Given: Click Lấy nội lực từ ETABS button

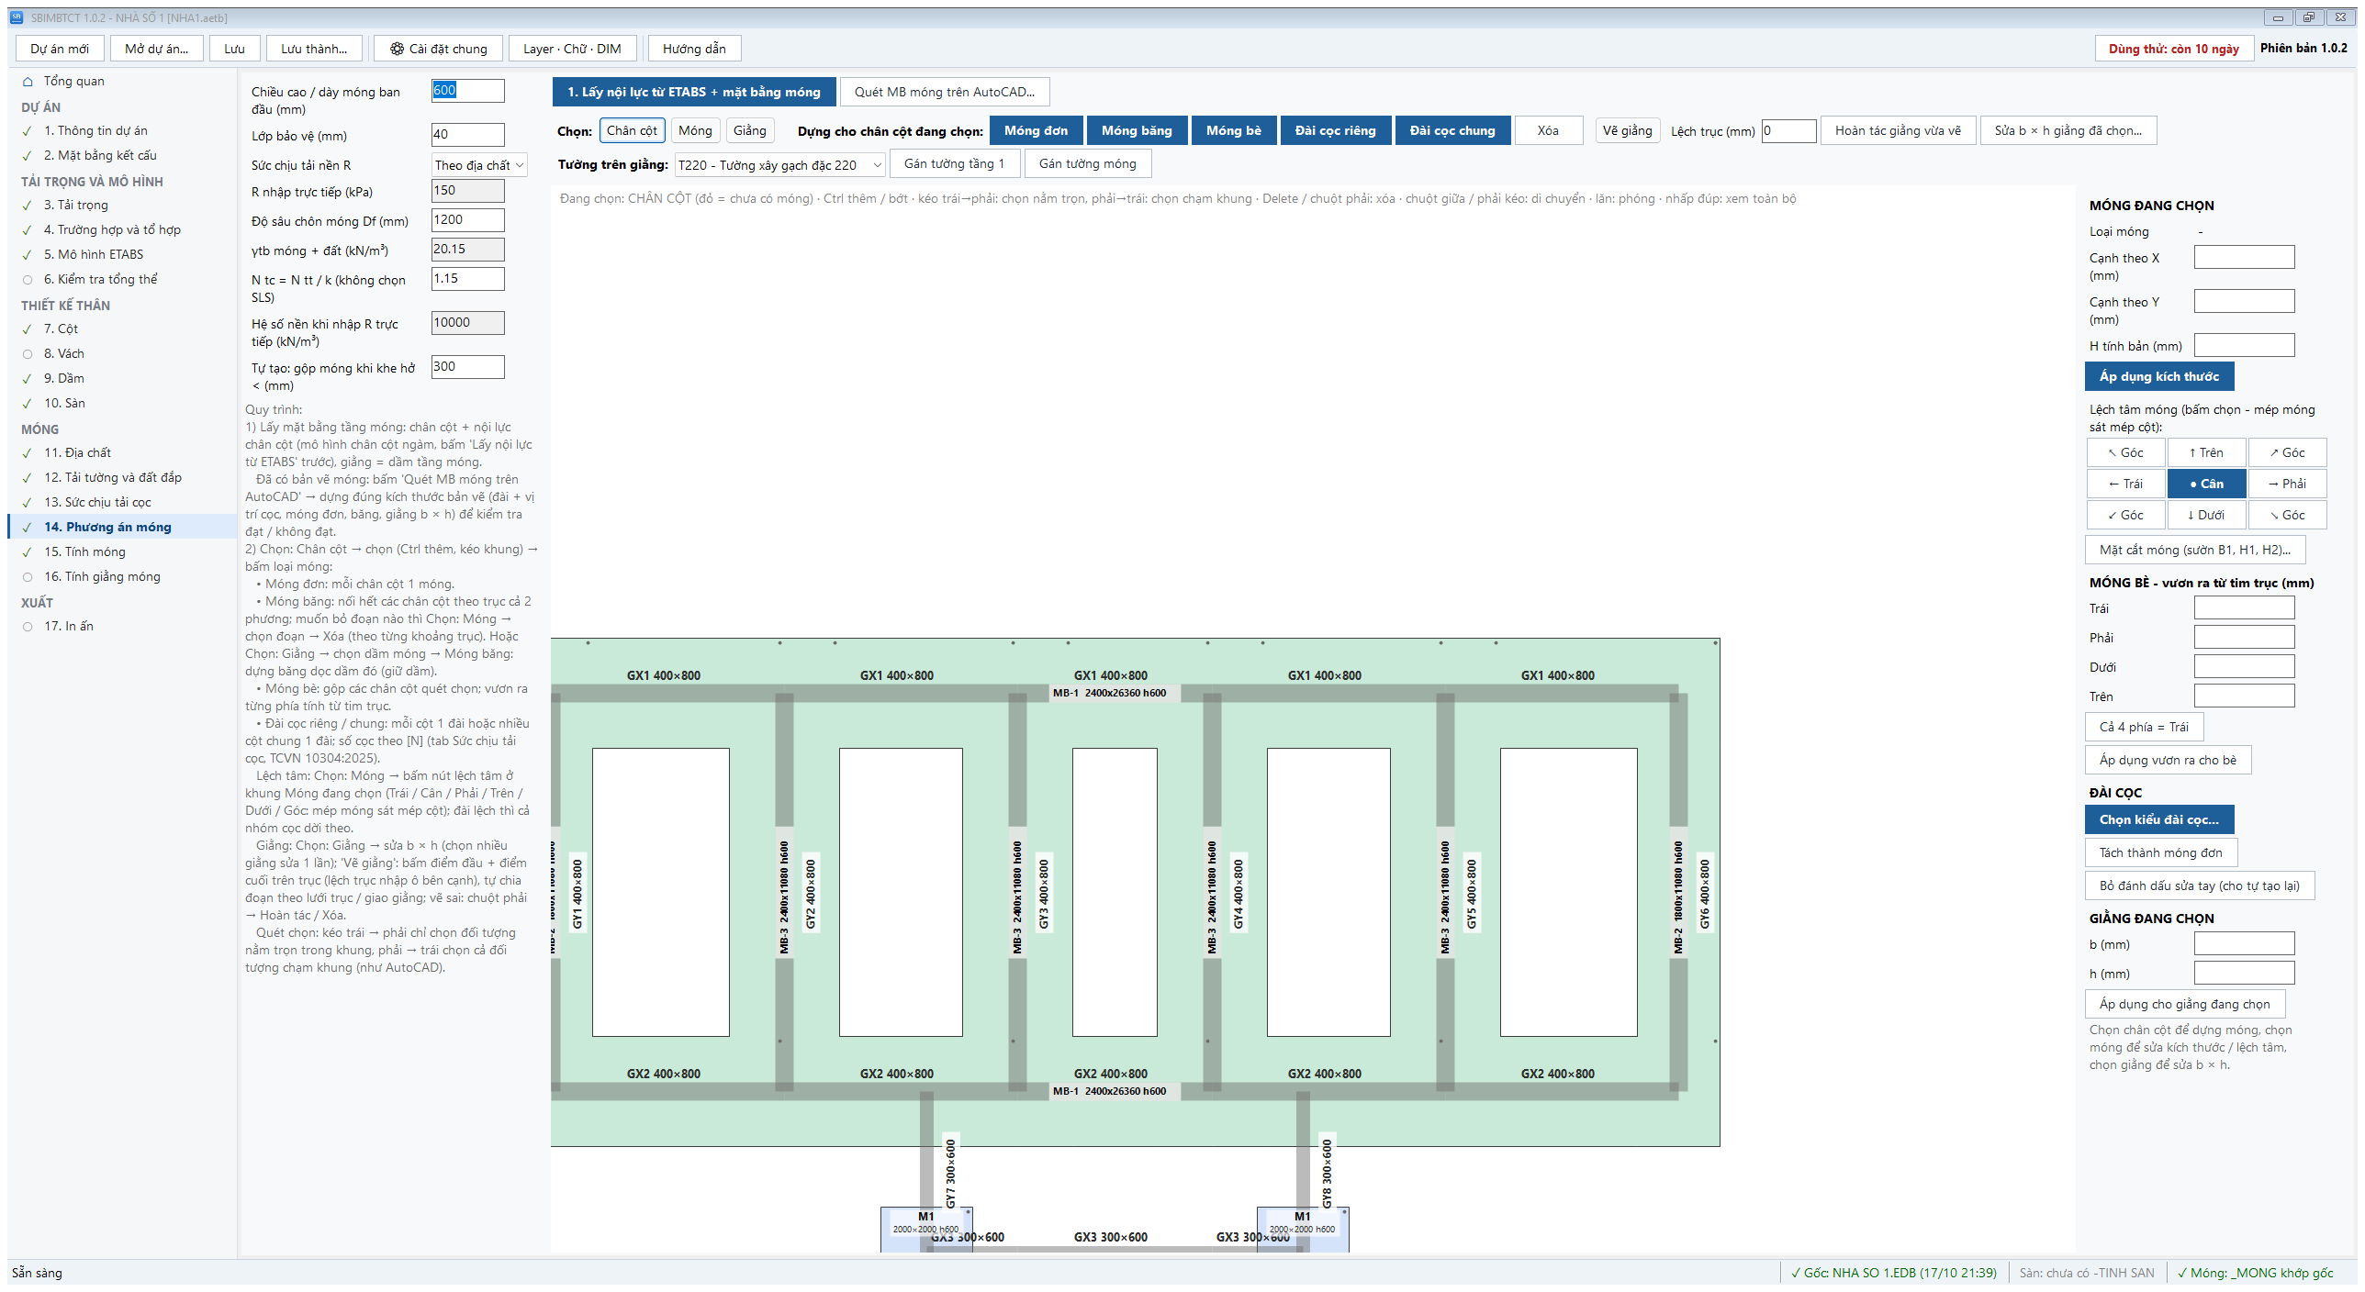Looking at the screenshot, I should click(x=694, y=92).
